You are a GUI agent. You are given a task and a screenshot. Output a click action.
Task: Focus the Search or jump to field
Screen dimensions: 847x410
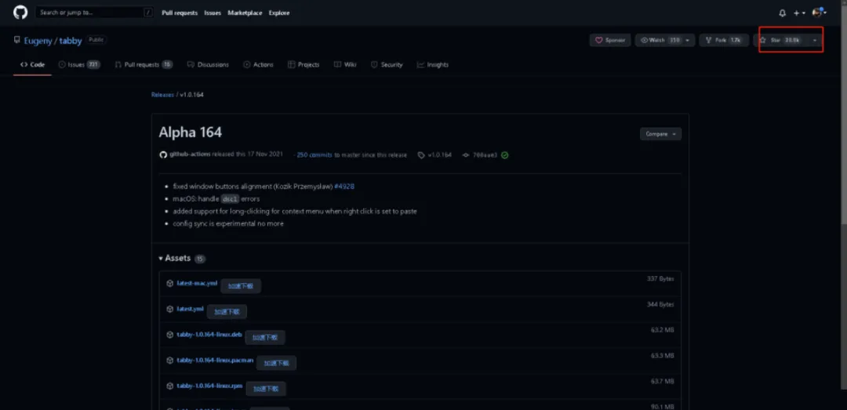[95, 13]
